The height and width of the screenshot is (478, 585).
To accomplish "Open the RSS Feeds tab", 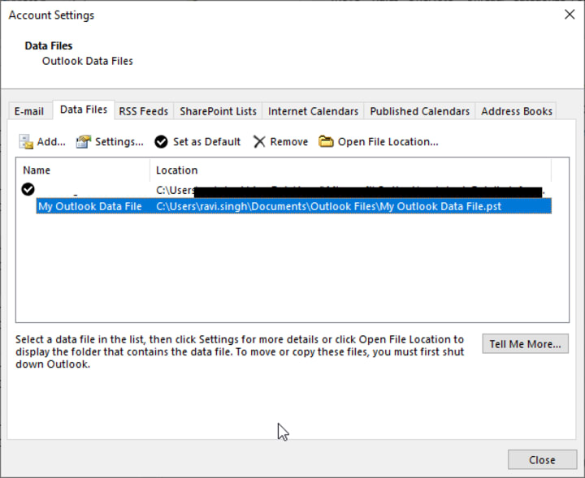I will pyautogui.click(x=144, y=111).
